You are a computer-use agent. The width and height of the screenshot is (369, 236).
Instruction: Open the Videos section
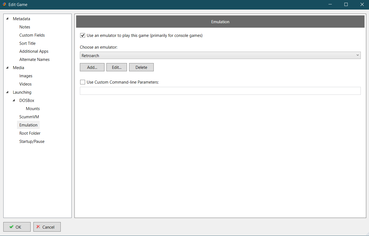[x=25, y=84]
